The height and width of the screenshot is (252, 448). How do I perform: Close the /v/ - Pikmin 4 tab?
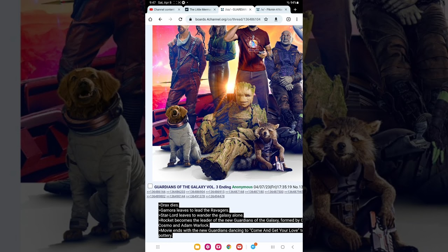[286, 9]
